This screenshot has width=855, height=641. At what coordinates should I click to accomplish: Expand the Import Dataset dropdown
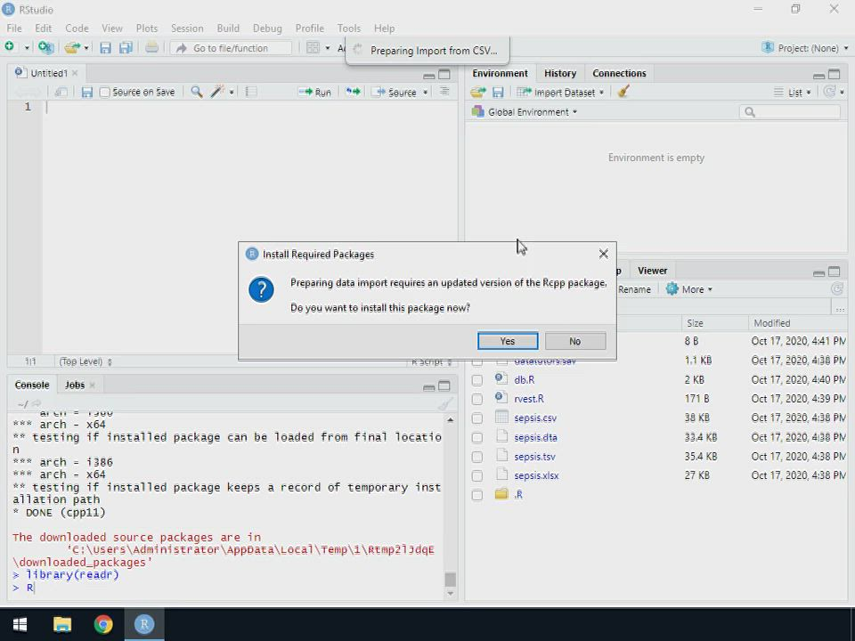[x=561, y=92]
